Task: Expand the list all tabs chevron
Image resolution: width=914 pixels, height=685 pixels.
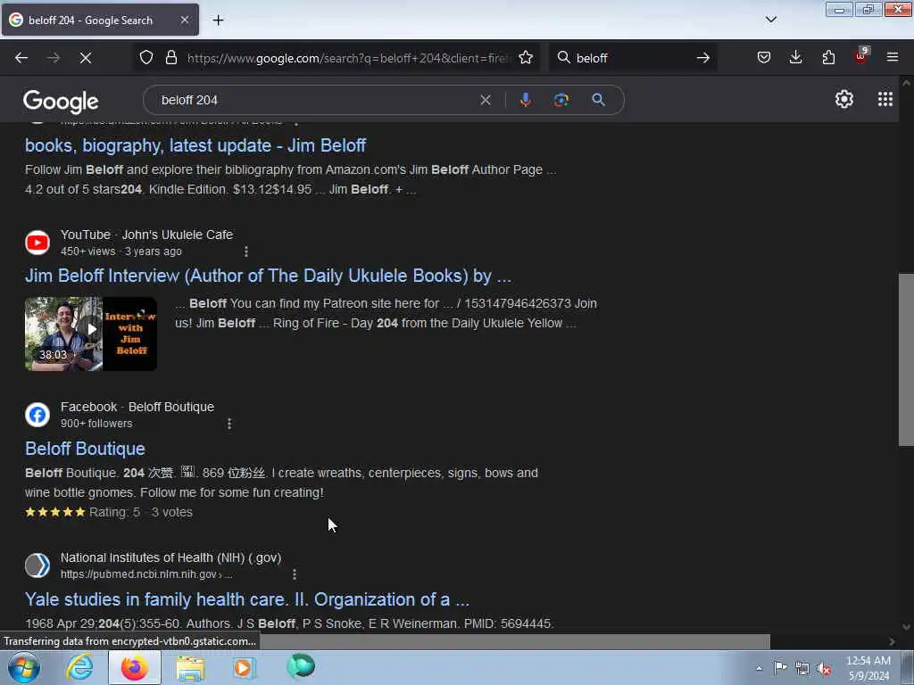Action: click(x=771, y=20)
